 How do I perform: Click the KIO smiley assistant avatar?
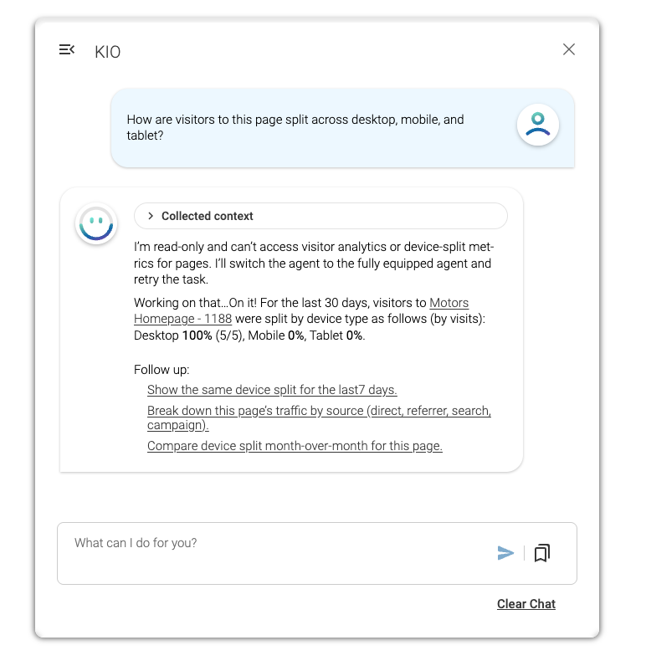(x=96, y=224)
